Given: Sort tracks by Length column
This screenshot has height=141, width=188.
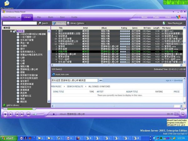Looking at the screenshot, I should pos(156,28).
